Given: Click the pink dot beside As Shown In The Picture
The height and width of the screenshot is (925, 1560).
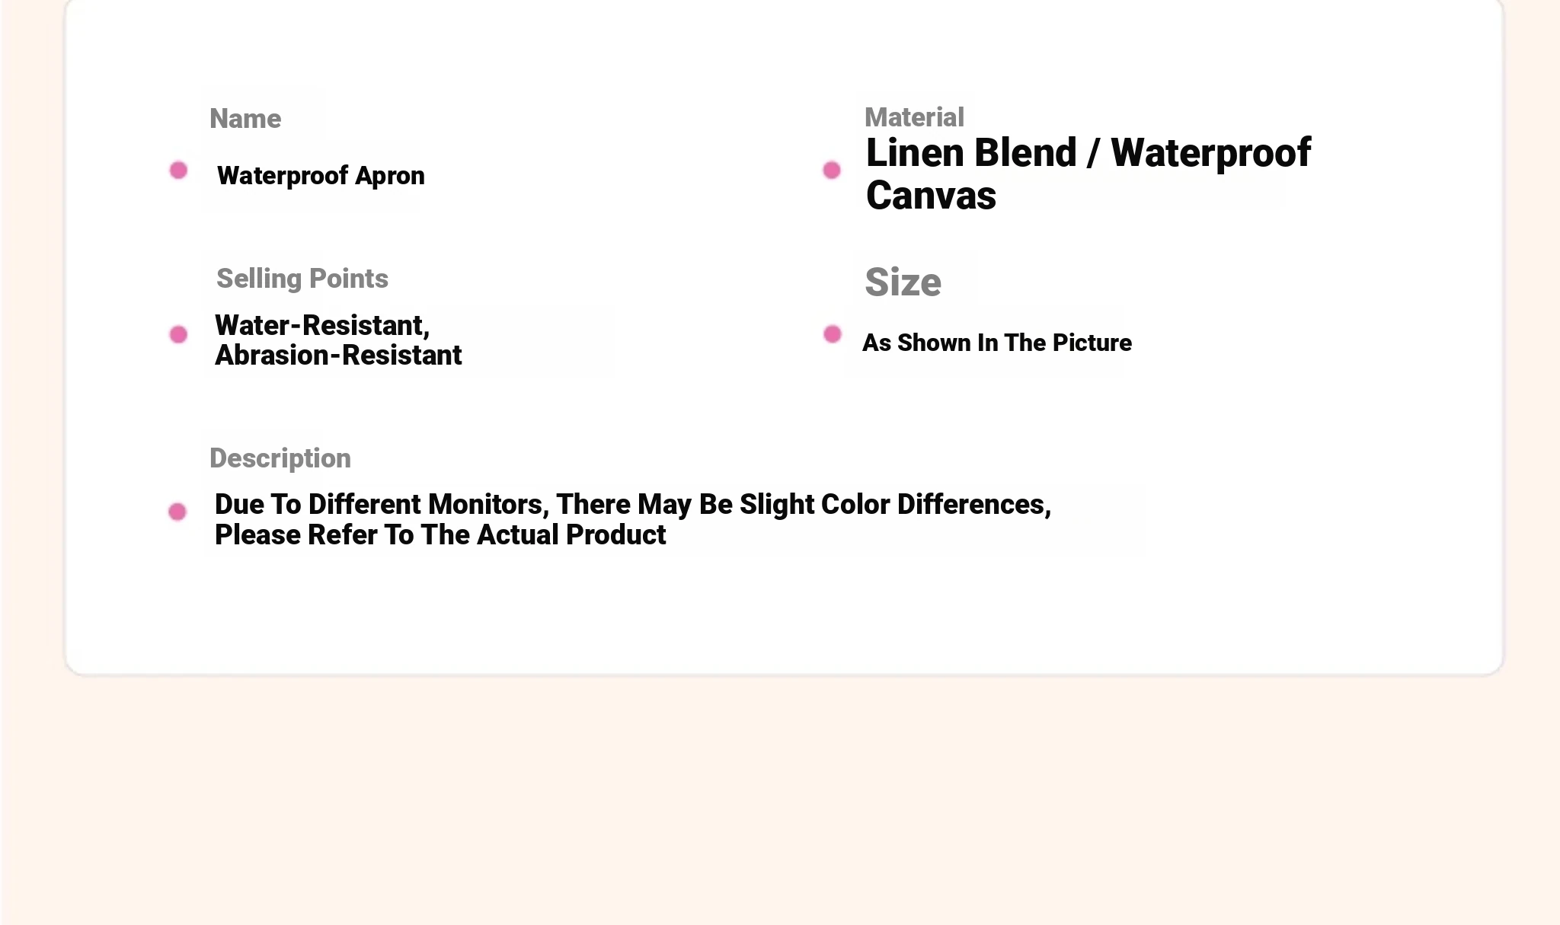Looking at the screenshot, I should pyautogui.click(x=833, y=333).
